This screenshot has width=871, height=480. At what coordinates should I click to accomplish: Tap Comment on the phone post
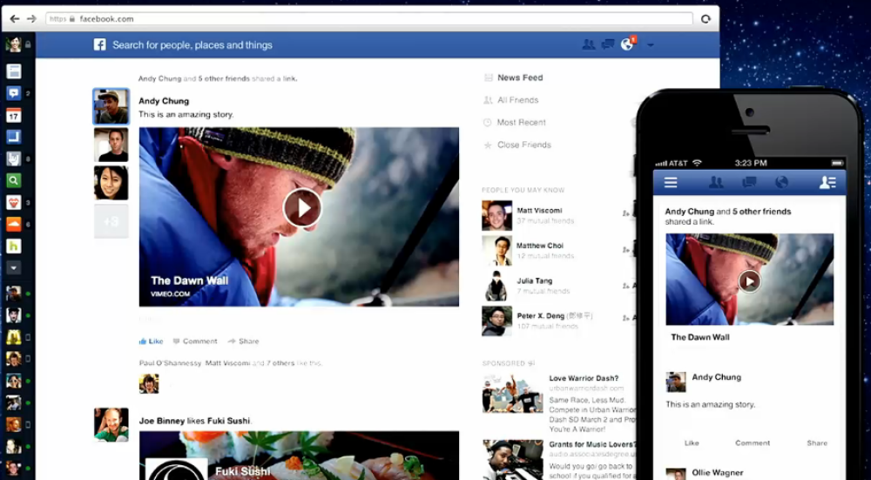[753, 443]
